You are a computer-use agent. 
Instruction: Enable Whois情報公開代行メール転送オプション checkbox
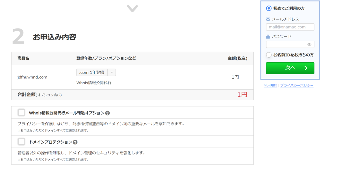[21, 113]
